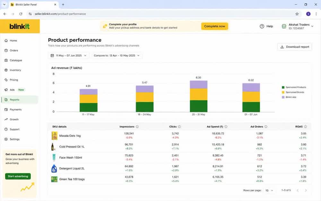Click Masala Oats impressions value 128,541
The height and width of the screenshot is (201, 321).
[129, 134]
